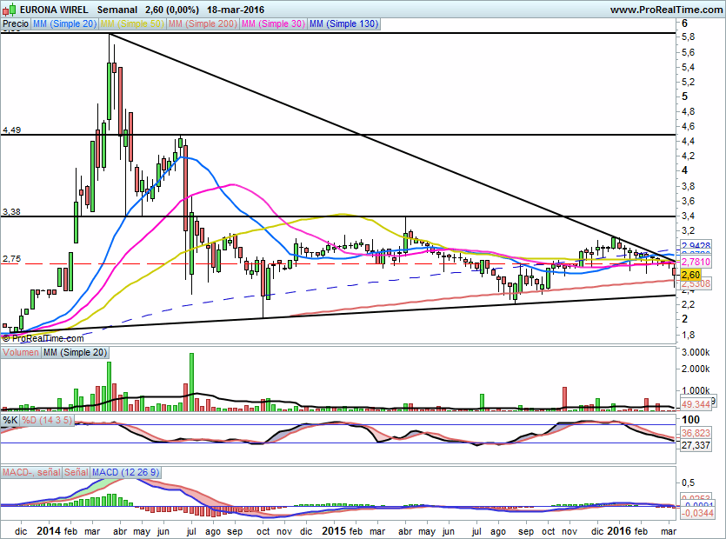Click the 2.000k volume axis label
This screenshot has height=539, width=726.
696,369
